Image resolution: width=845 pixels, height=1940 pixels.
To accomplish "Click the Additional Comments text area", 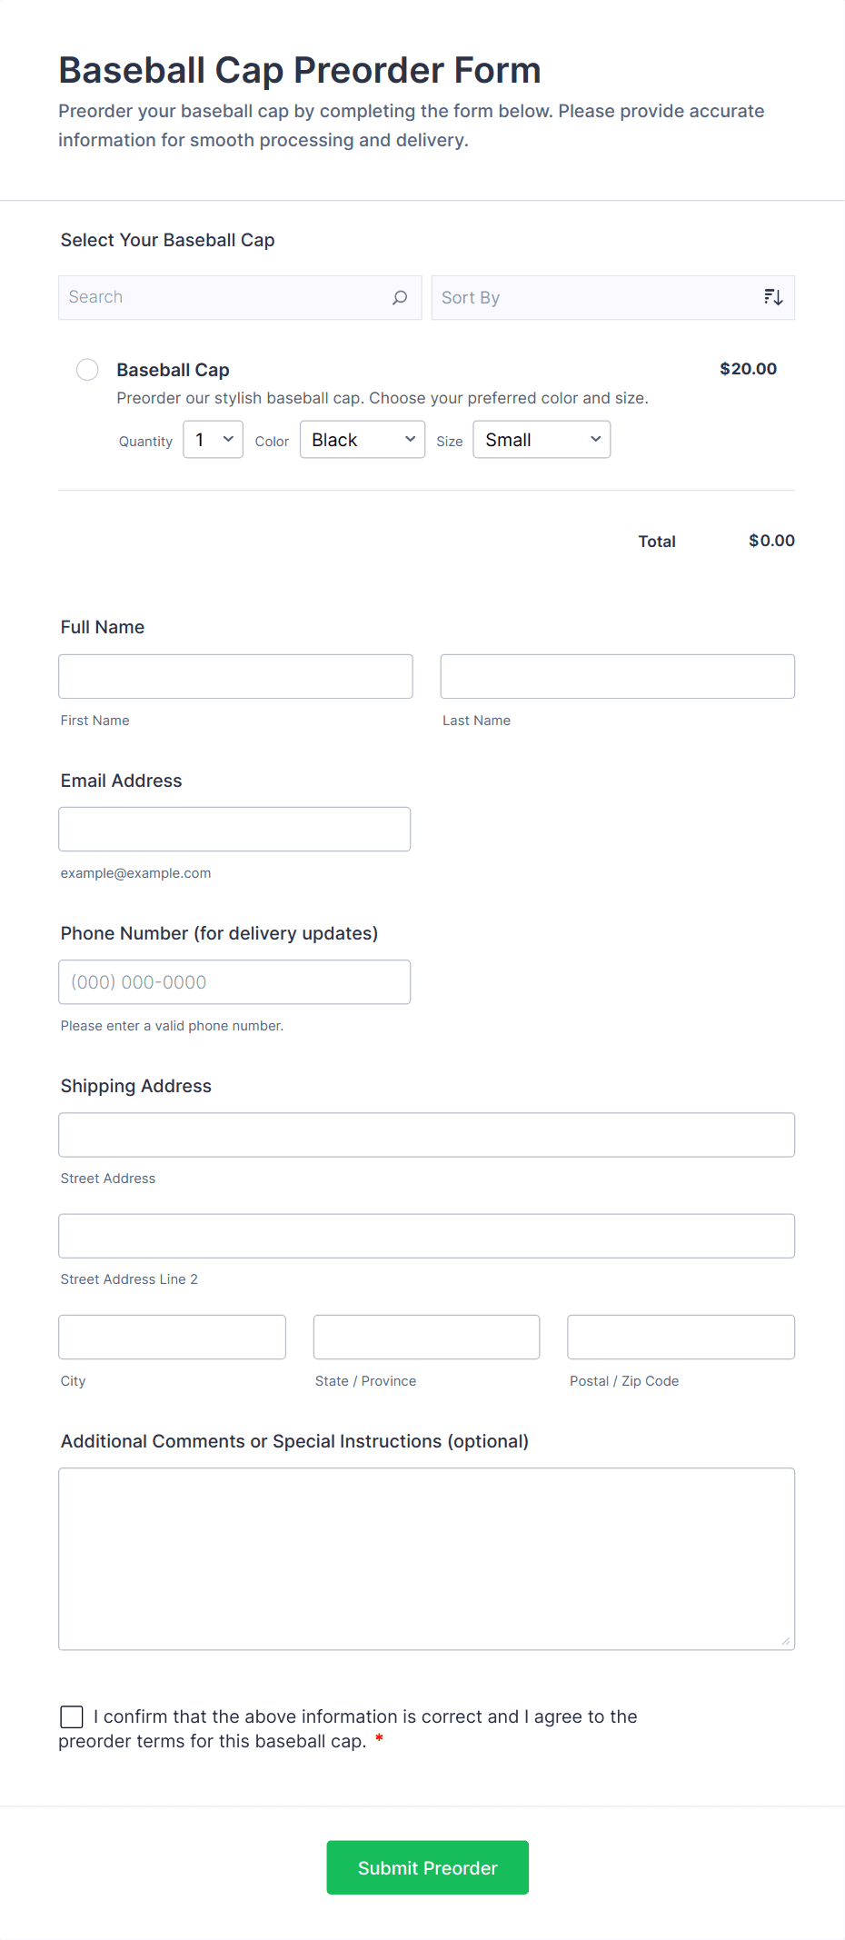I will tap(426, 1557).
